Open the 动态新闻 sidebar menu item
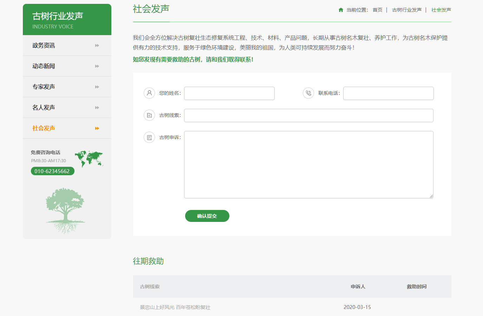The image size is (483, 316). pyautogui.click(x=67, y=66)
